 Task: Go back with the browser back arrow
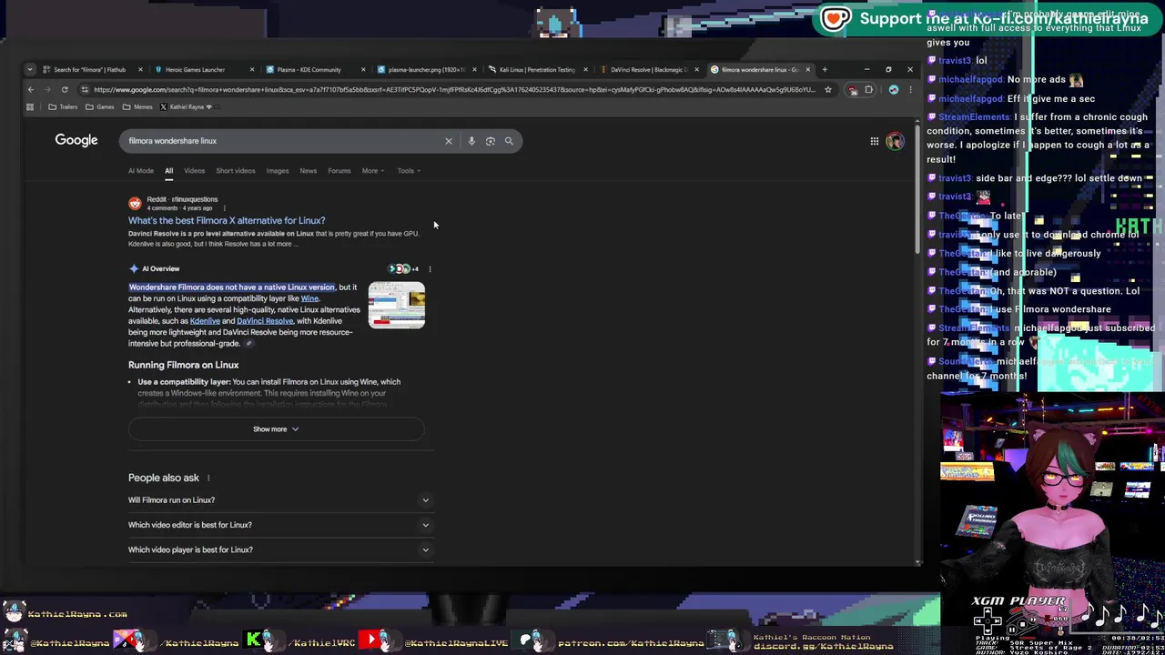click(30, 89)
